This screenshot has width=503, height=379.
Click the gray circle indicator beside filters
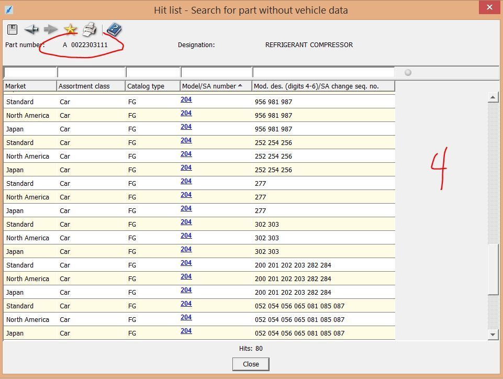[408, 72]
